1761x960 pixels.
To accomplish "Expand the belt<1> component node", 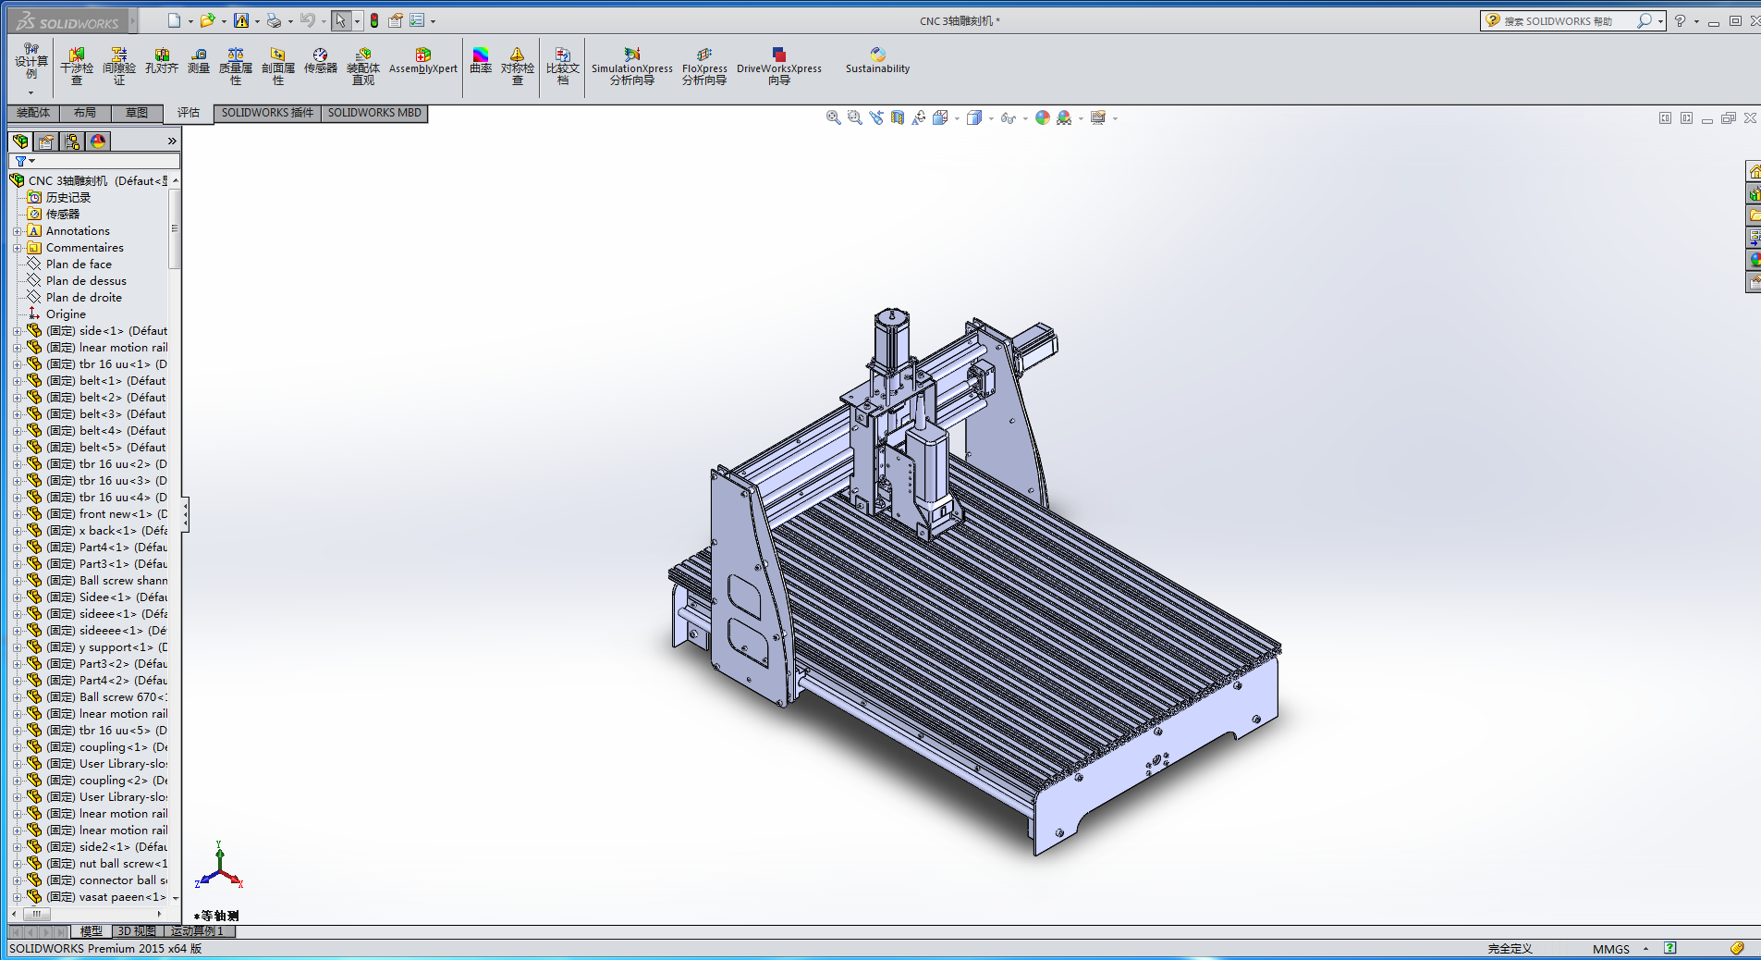I will 17,381.
